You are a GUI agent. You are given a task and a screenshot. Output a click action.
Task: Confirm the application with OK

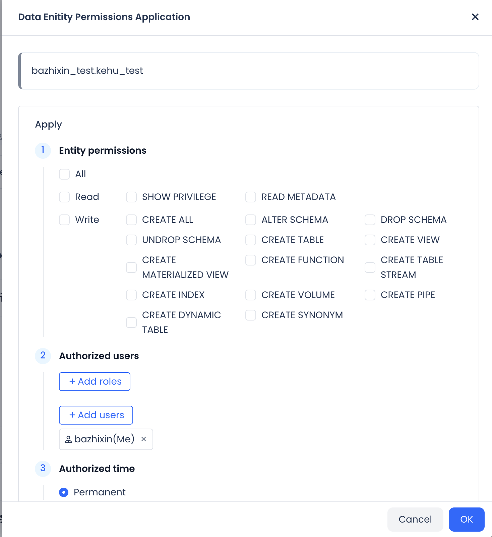(x=466, y=520)
